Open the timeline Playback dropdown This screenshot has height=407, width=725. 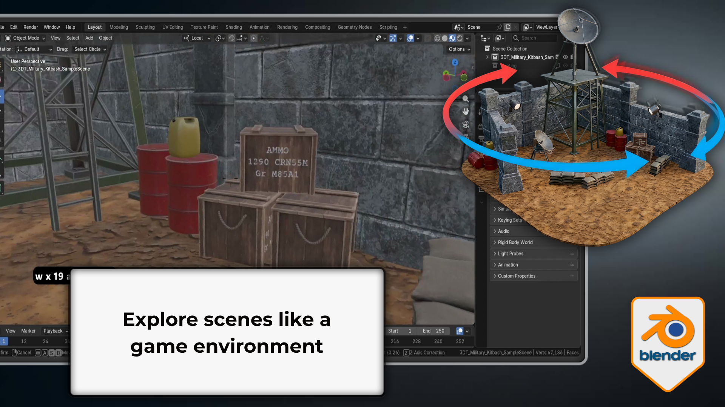pyautogui.click(x=56, y=331)
